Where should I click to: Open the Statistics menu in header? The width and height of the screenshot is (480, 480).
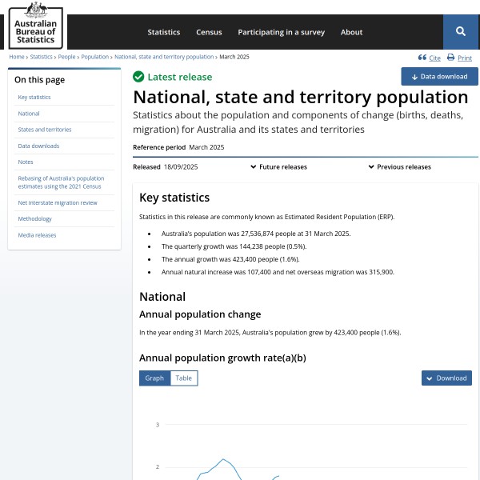(163, 32)
